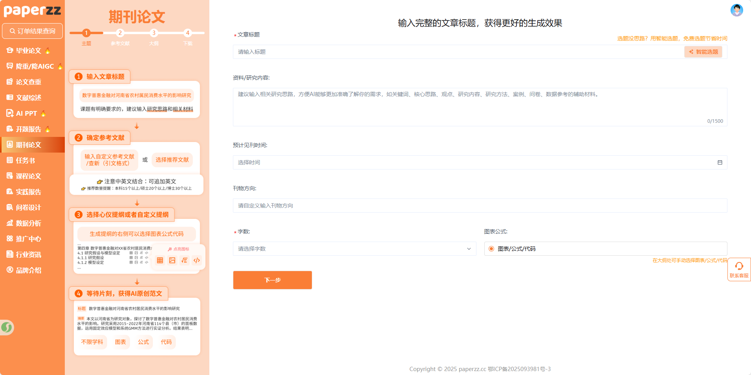
Task: Focus the 刊物方向 input field
Action: 480,206
